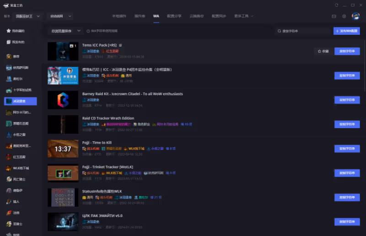Expand the launch Battle.net dropdown arrow
Viewport: 366px width, 236px height.
70,16
